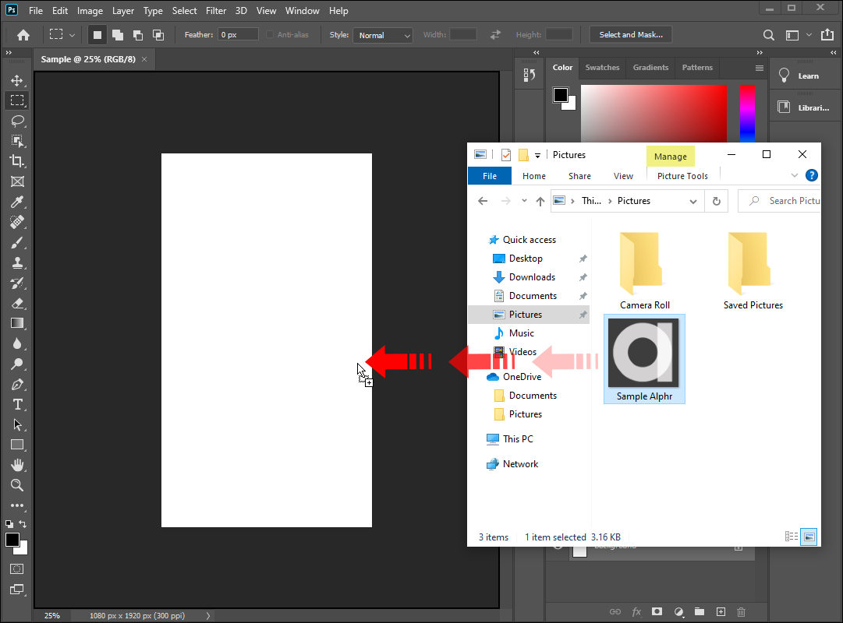Swap foreground and background colors
Image resolution: width=843 pixels, height=623 pixels.
coord(23,523)
